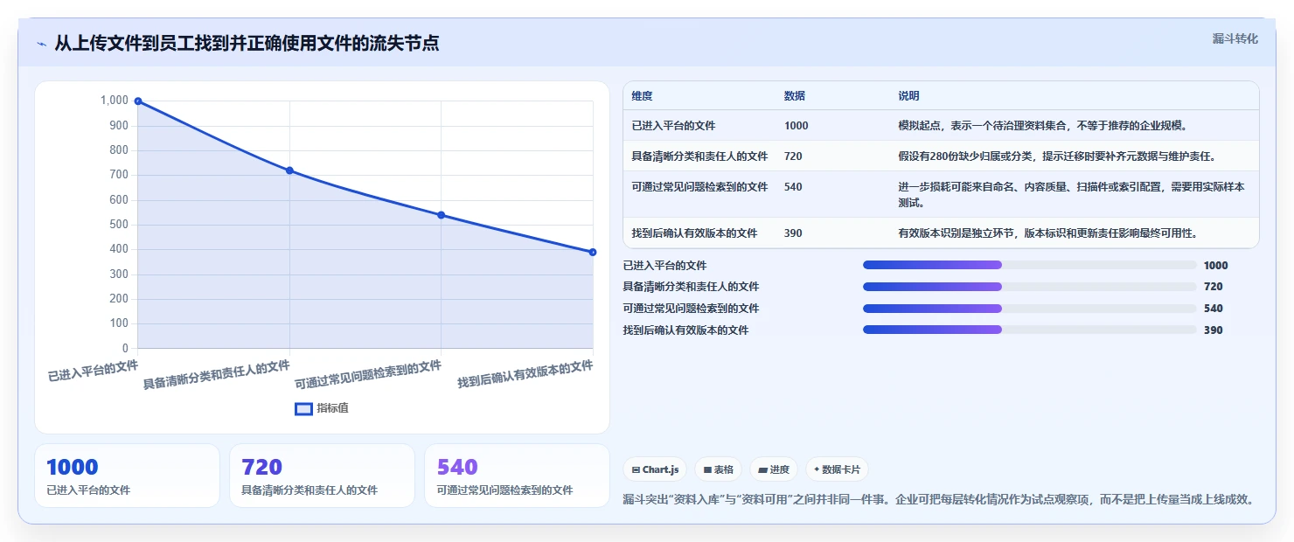Click table cell 已进入平台的文件
Image resolution: width=1294 pixels, height=542 pixels.
pyautogui.click(x=673, y=126)
